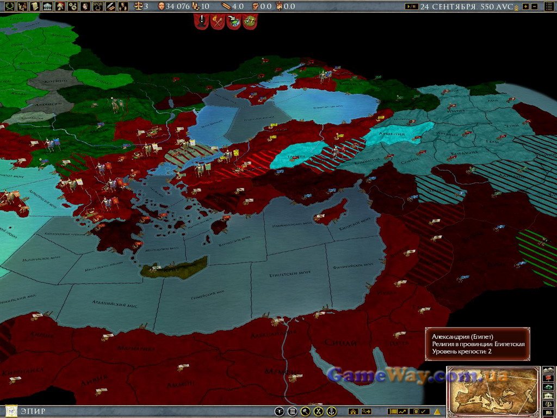The image size is (557, 418).
Task: Decrease game speed with minus button
Action: pyautogui.click(x=534, y=7)
